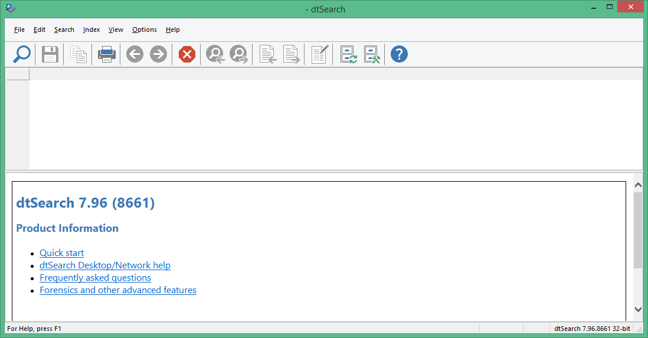Click status bar 'dtSearch 7.96.8661 32-bit' text
The height and width of the screenshot is (338, 648).
click(592, 329)
